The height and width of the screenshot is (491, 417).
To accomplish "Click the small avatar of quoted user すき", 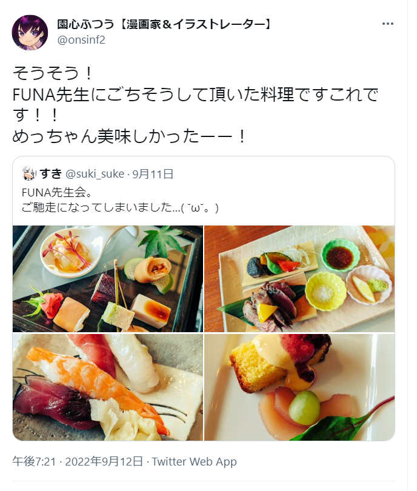I will click(29, 174).
